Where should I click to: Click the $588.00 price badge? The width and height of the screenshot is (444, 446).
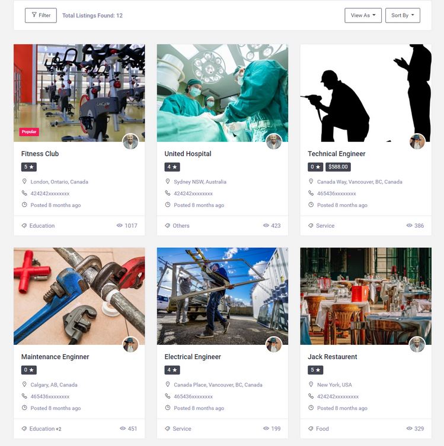[x=338, y=167]
